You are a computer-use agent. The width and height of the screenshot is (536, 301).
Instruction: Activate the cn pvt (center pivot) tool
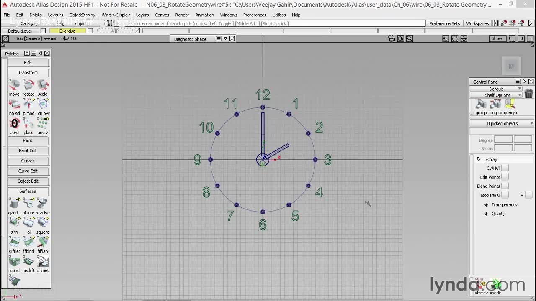[x=43, y=105]
